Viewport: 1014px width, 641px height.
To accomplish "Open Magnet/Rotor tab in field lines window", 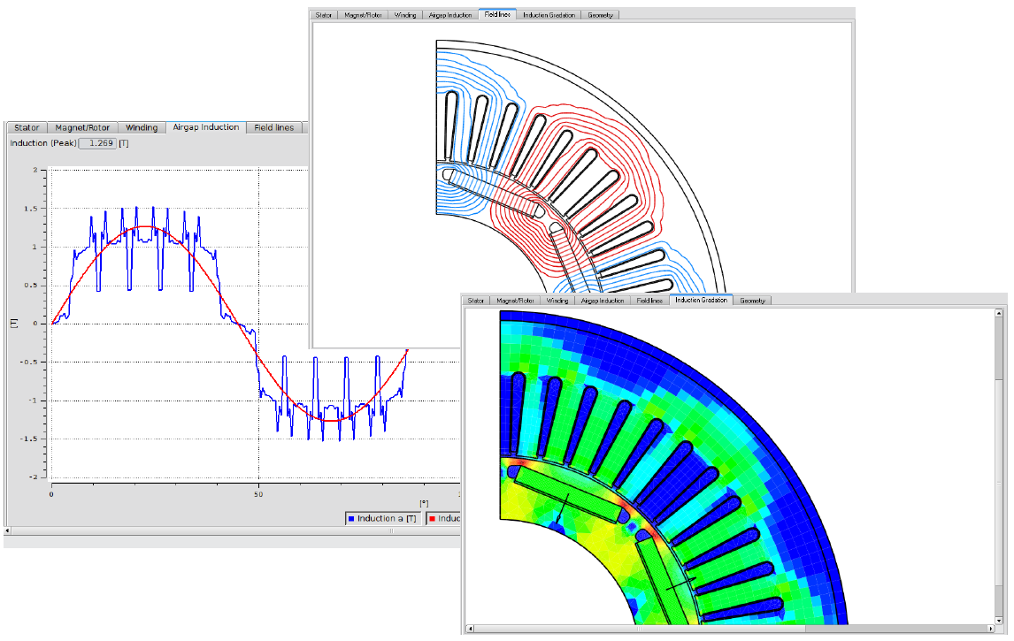I will [x=363, y=15].
